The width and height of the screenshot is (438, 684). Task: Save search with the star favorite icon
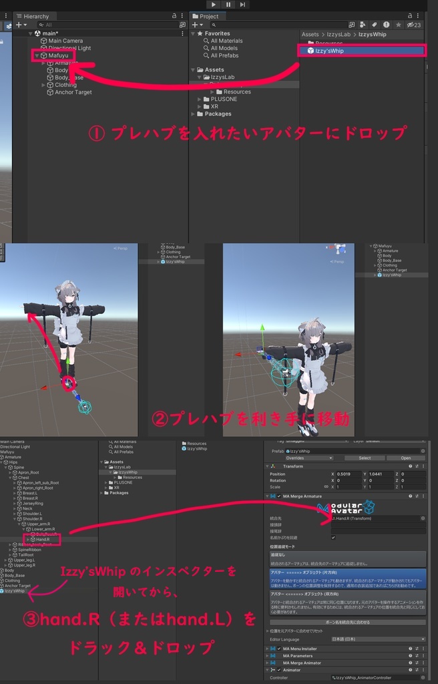point(398,25)
